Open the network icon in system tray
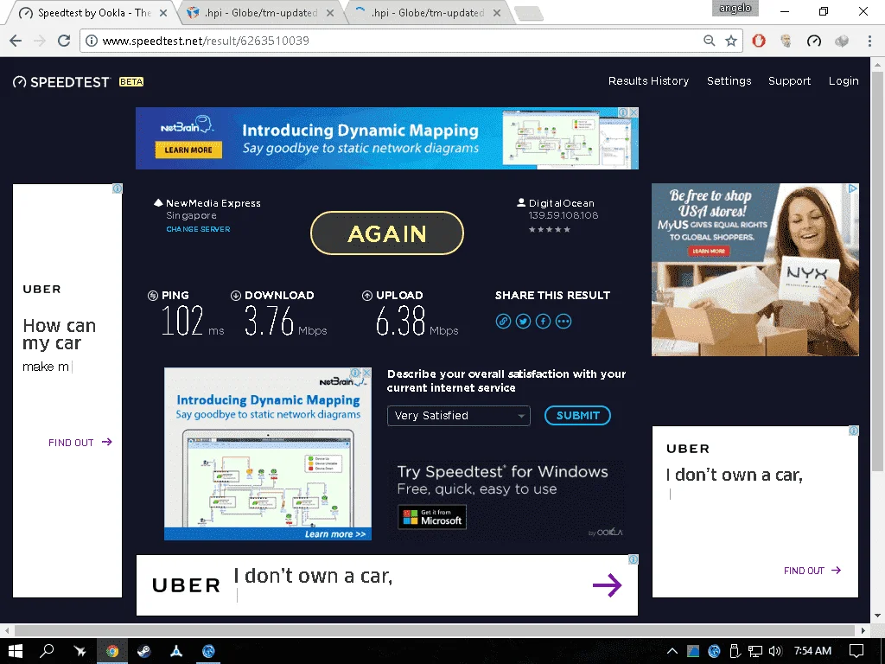The height and width of the screenshot is (664, 885). [x=755, y=651]
